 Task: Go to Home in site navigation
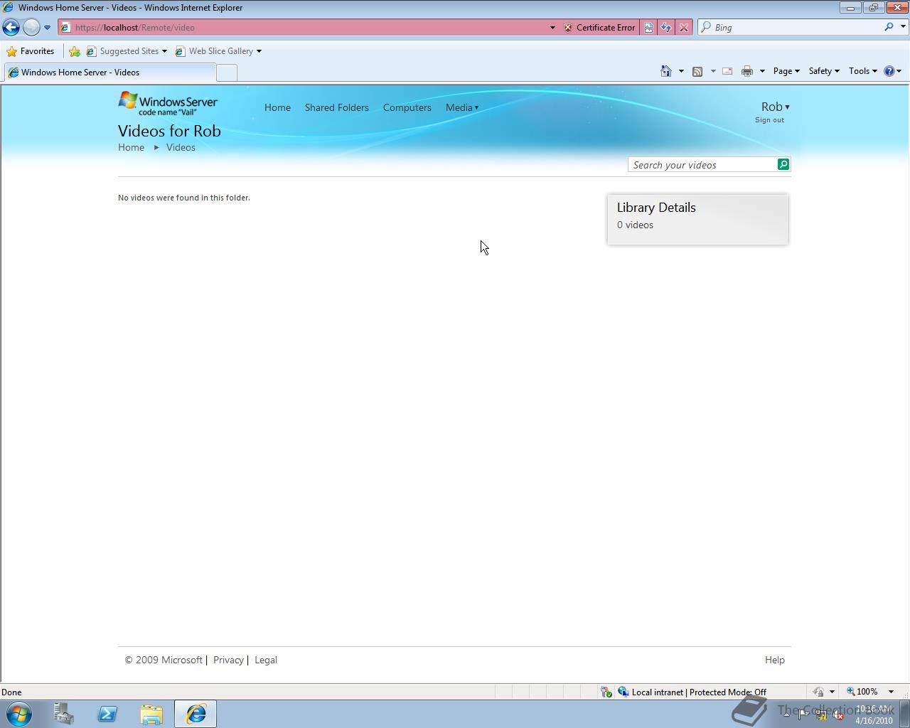pyautogui.click(x=277, y=107)
